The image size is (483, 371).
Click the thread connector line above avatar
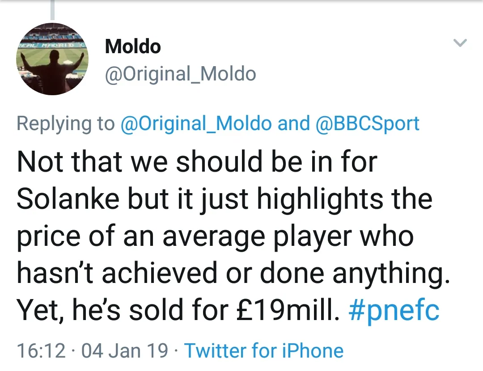(x=52, y=10)
